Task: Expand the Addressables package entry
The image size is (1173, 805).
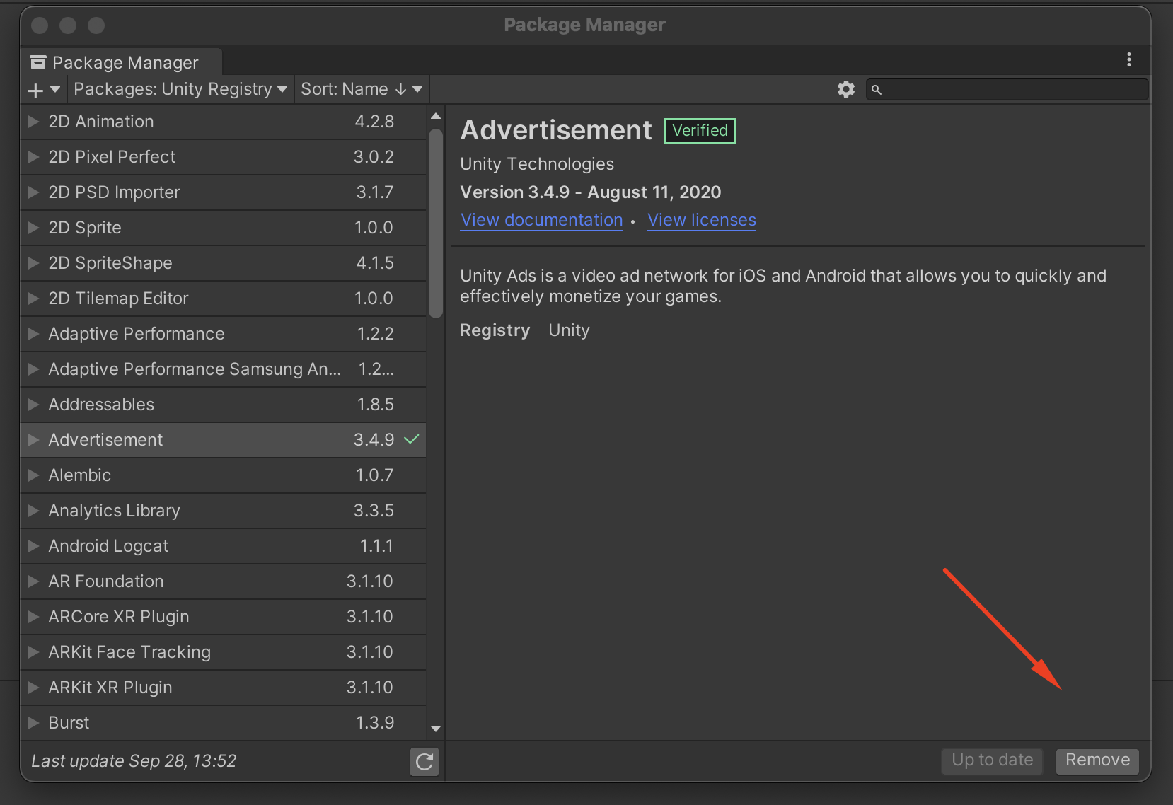Action: coord(33,405)
